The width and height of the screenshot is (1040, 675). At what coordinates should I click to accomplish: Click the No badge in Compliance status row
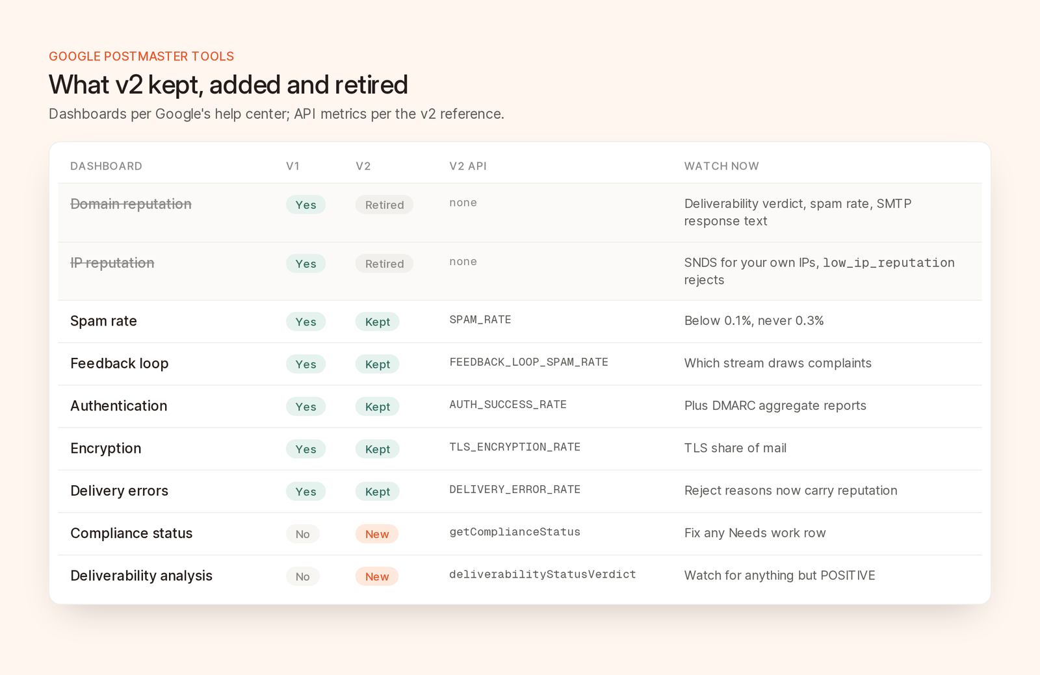303,534
